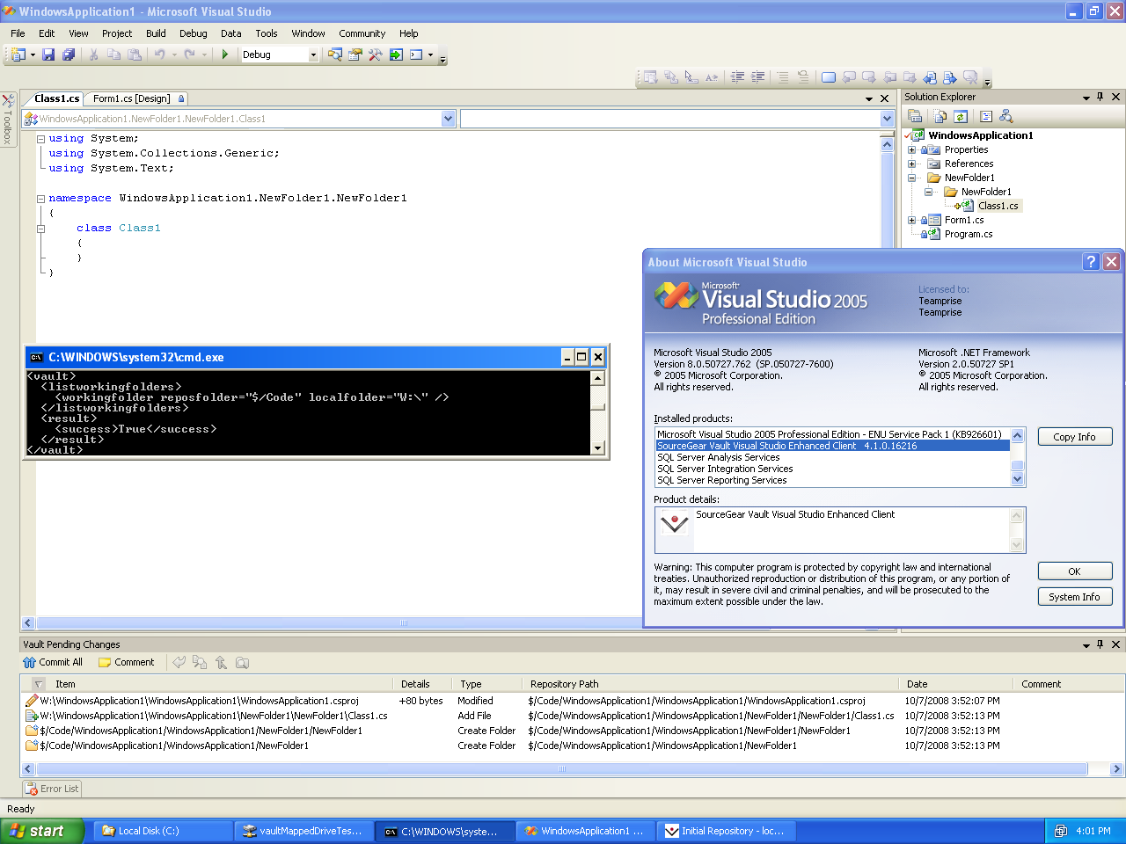Open the Community menu
Screen dimensions: 1126x844
click(362, 33)
